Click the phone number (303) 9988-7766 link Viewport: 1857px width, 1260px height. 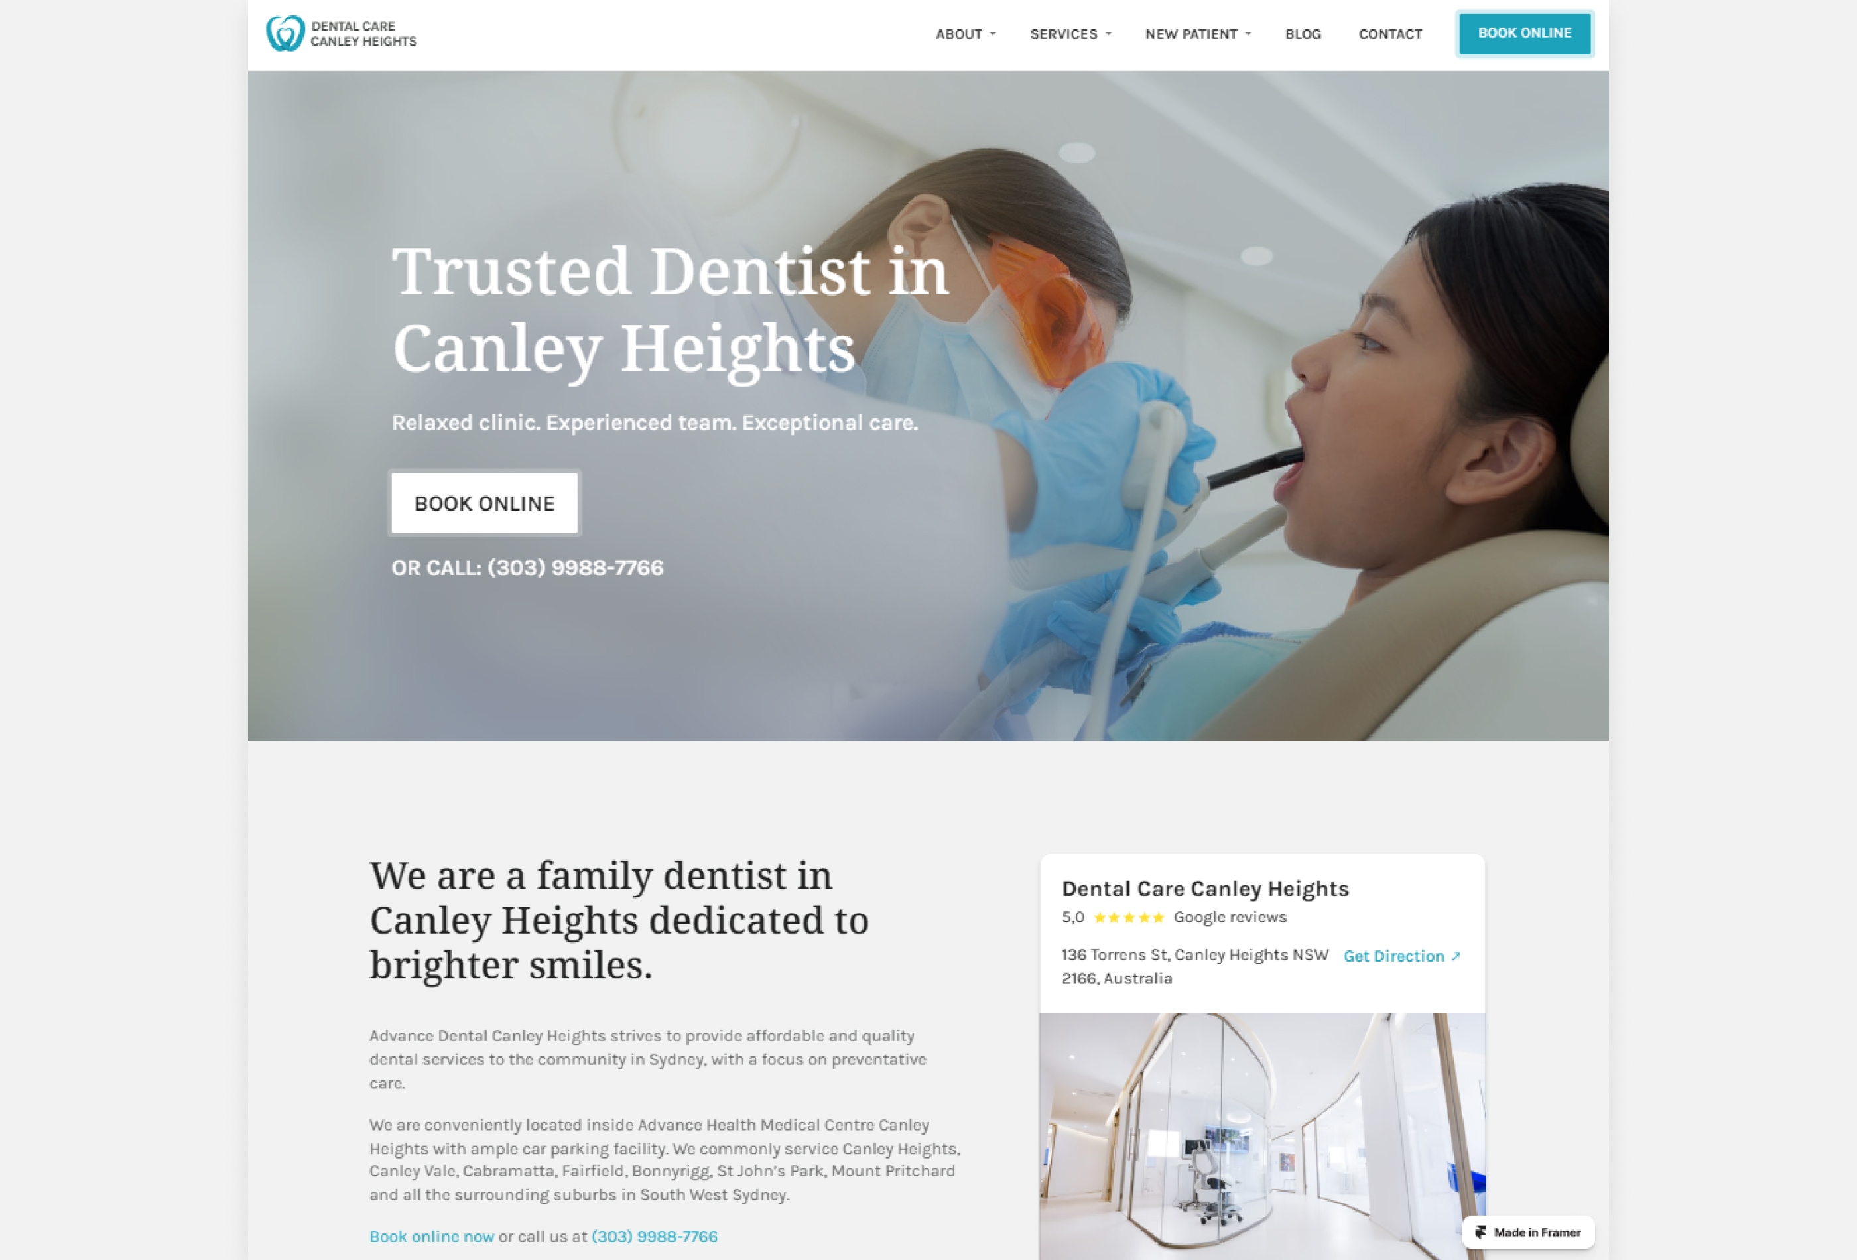coord(654,1236)
